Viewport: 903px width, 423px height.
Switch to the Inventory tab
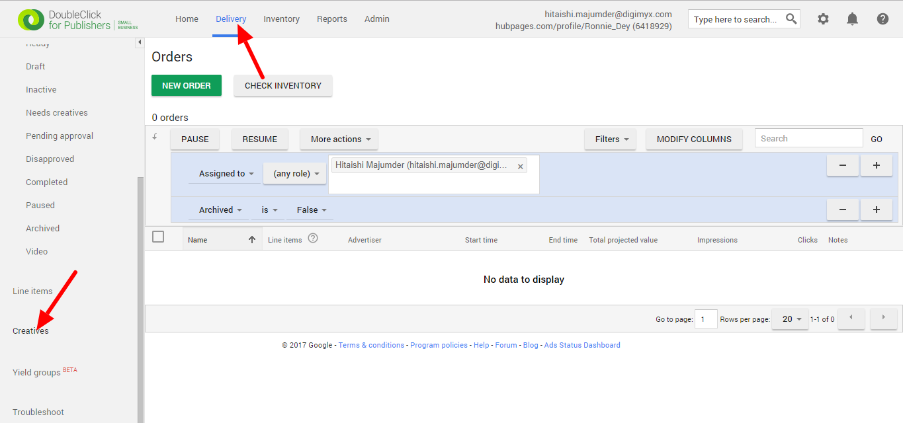[281, 19]
